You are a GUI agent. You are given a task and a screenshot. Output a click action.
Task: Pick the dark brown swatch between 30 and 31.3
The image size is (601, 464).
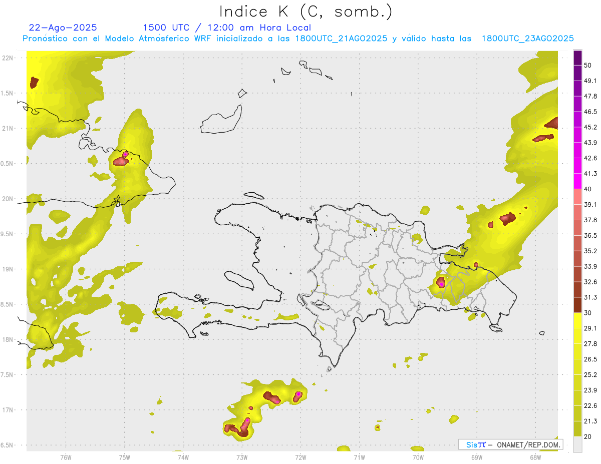pos(578,305)
